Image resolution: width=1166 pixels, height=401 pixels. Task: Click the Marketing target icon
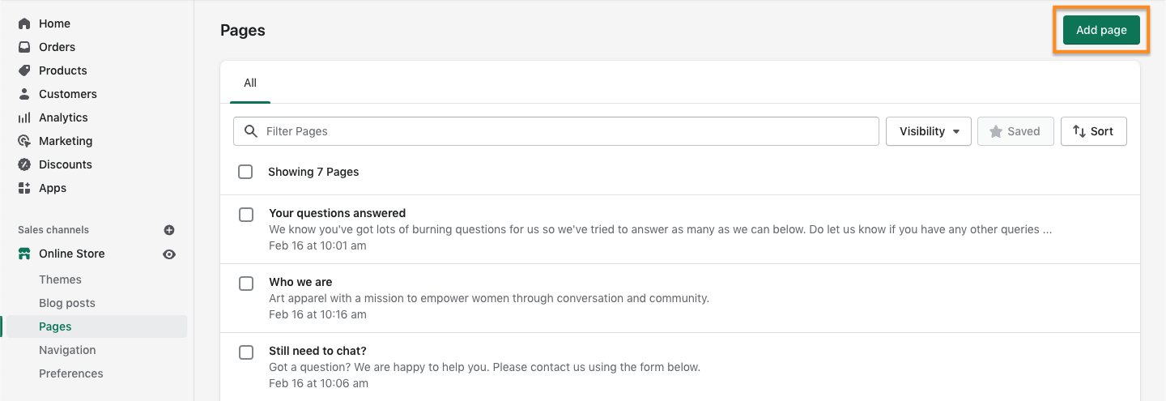click(x=24, y=141)
